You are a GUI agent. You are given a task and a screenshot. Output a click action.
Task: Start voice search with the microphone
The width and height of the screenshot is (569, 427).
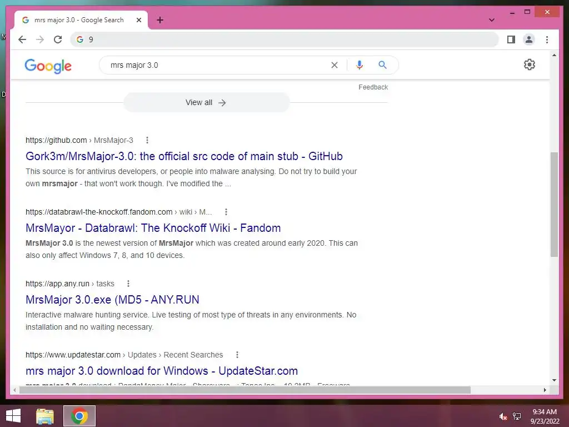pyautogui.click(x=360, y=65)
